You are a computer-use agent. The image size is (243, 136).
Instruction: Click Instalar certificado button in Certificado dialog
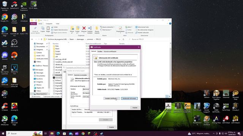click(x=112, y=98)
